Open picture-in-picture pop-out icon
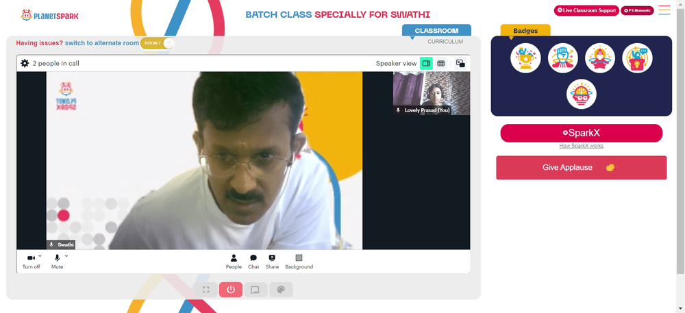Image resolution: width=685 pixels, height=313 pixels. coord(460,63)
